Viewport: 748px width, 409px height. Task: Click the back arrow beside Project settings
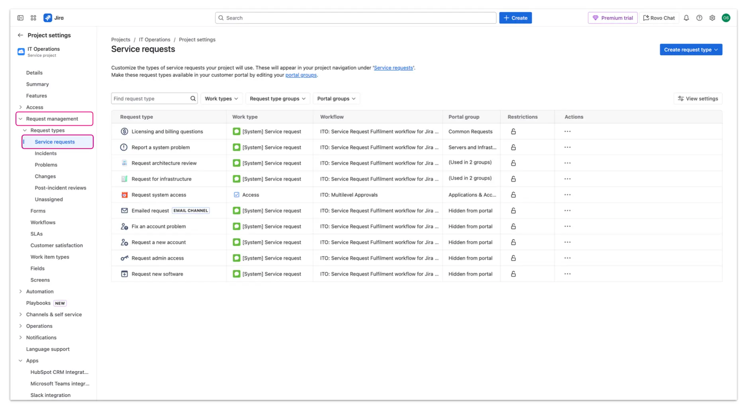pos(20,35)
